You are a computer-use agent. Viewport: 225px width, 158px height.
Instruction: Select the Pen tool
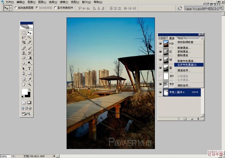point(24,74)
